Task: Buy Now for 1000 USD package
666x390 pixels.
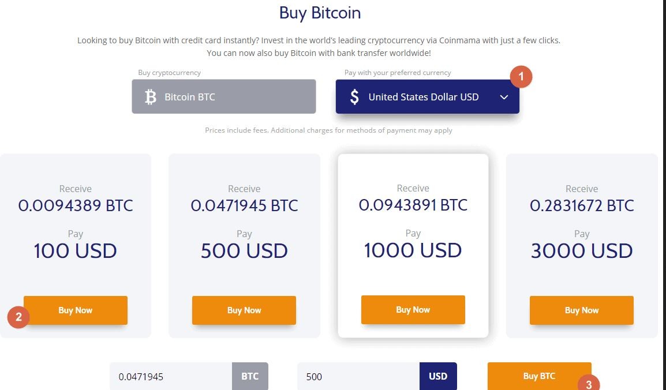Action: pos(413,310)
